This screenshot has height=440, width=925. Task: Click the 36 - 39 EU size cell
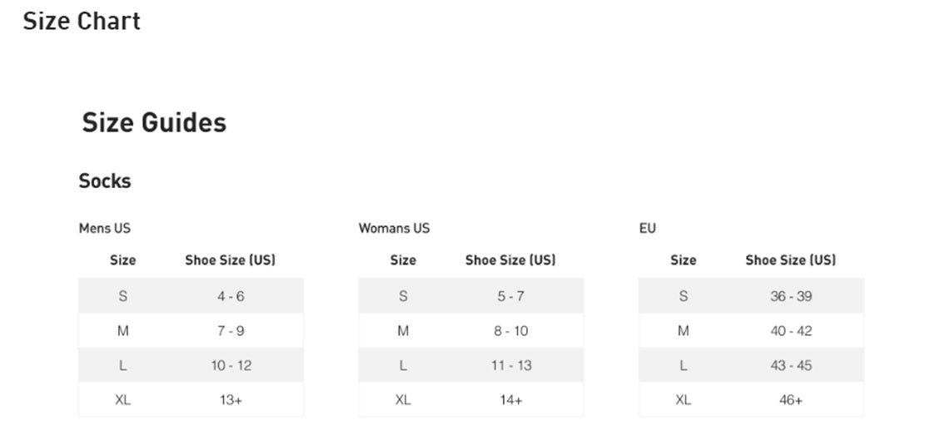tap(791, 296)
